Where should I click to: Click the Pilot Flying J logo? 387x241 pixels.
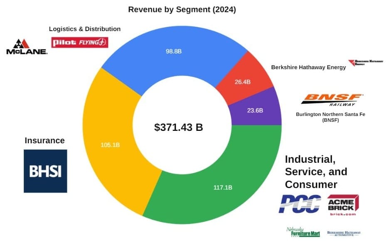pos(80,42)
